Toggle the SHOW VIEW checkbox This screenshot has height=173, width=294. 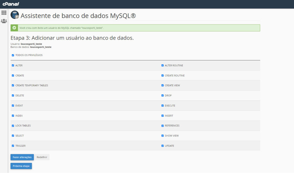coord(163,136)
